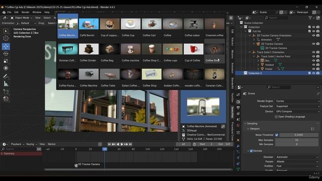The image size is (322, 181).
Task: Click the outliner filter funnel icon
Action: click(310, 18)
